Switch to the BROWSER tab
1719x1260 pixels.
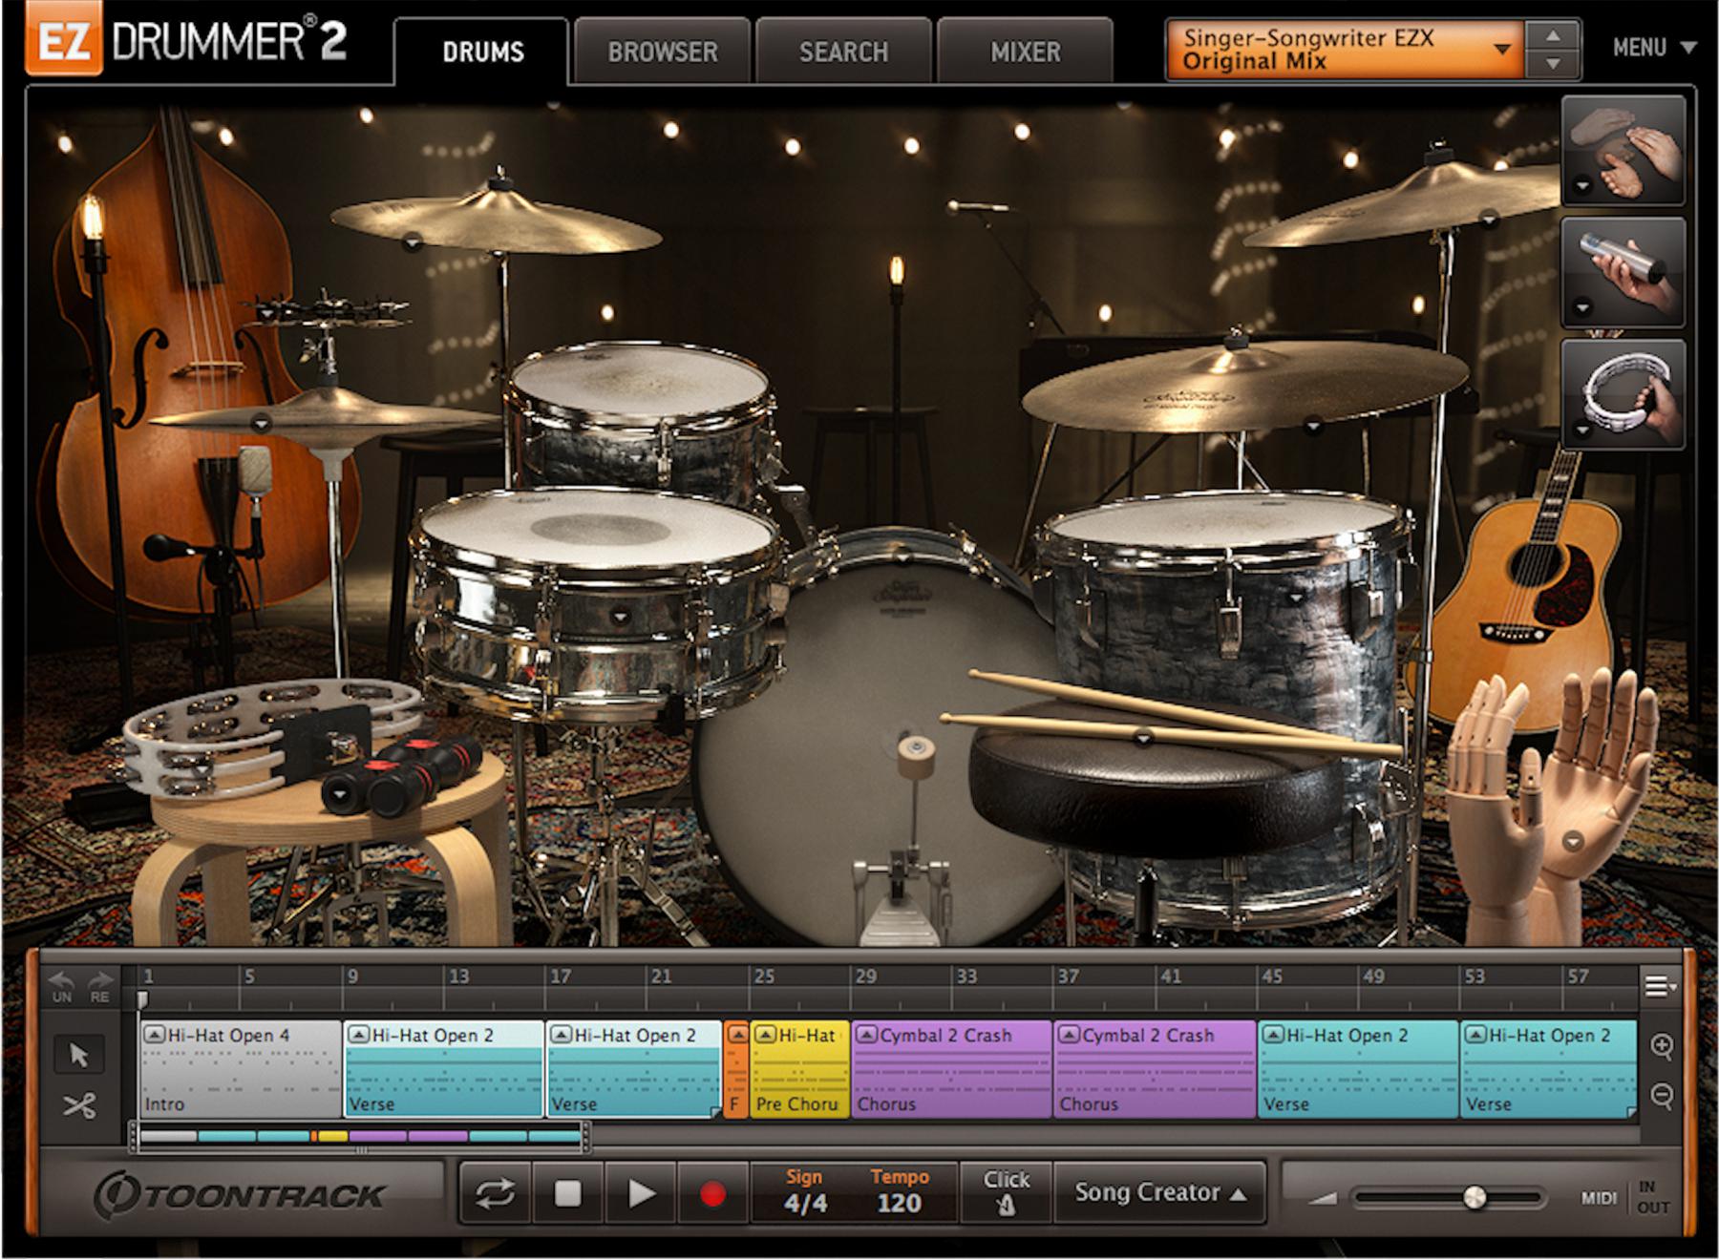point(663,52)
